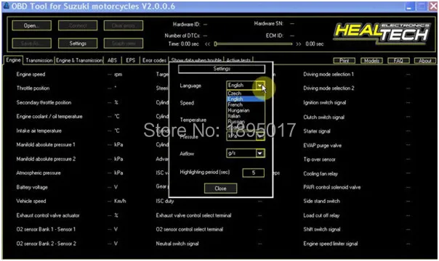Open the FAQ button
Image resolution: width=439 pixels, height=261 pixels.
[398, 61]
